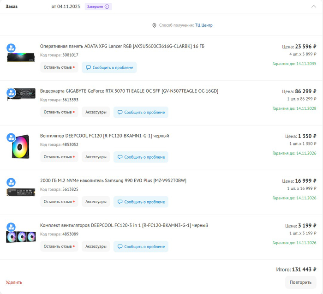Open DEEPCOOL FC120-3 in 1 fan kit image
This screenshot has height=294, width=323.
point(21,237)
